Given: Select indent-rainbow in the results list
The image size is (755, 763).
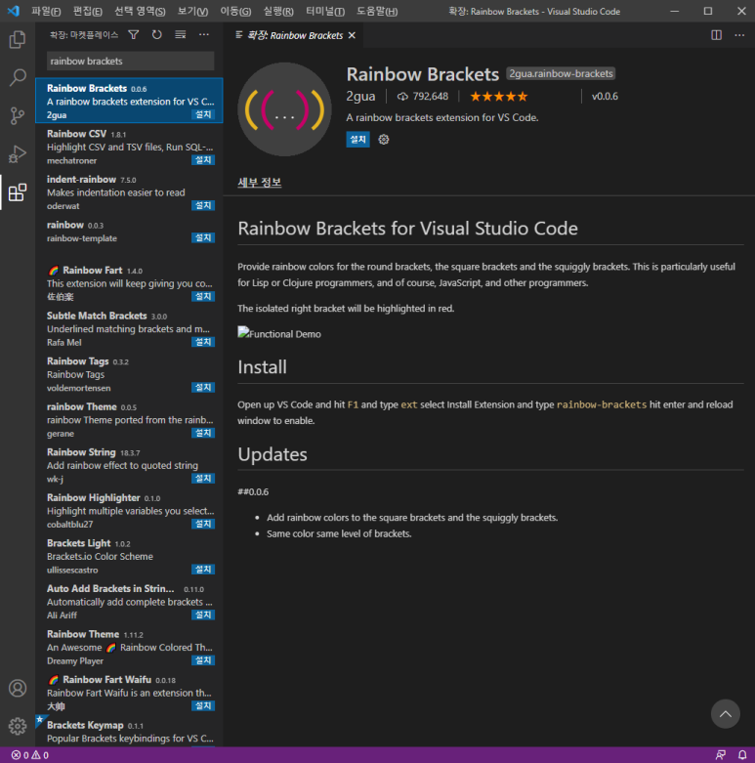Looking at the screenshot, I should [x=129, y=192].
